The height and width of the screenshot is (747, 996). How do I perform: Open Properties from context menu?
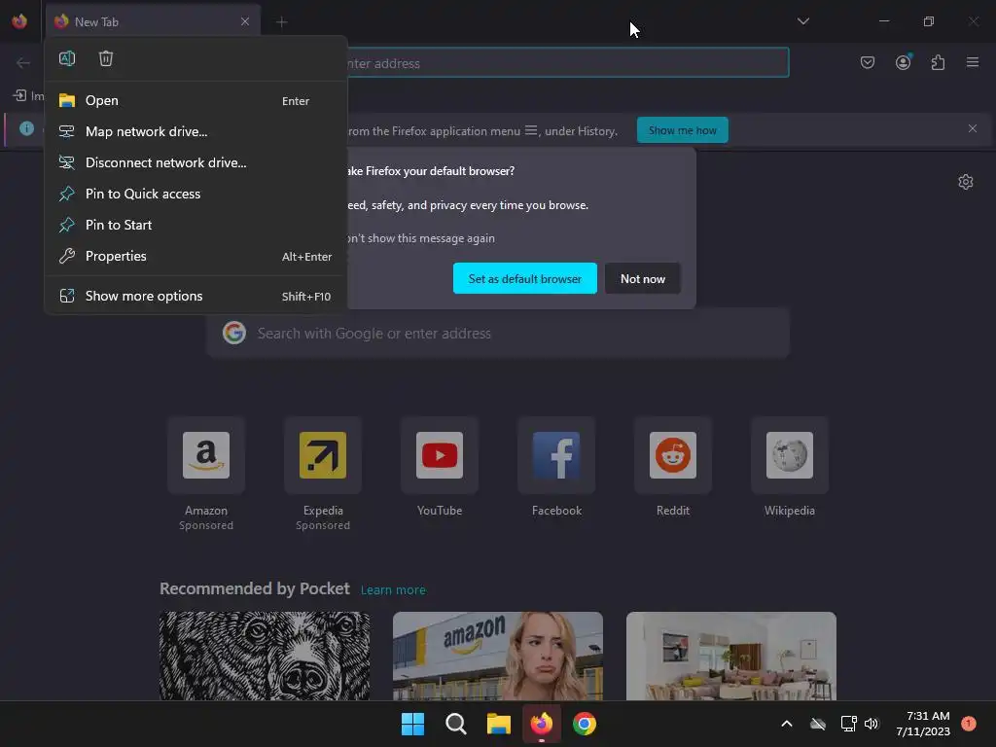[x=196, y=256]
